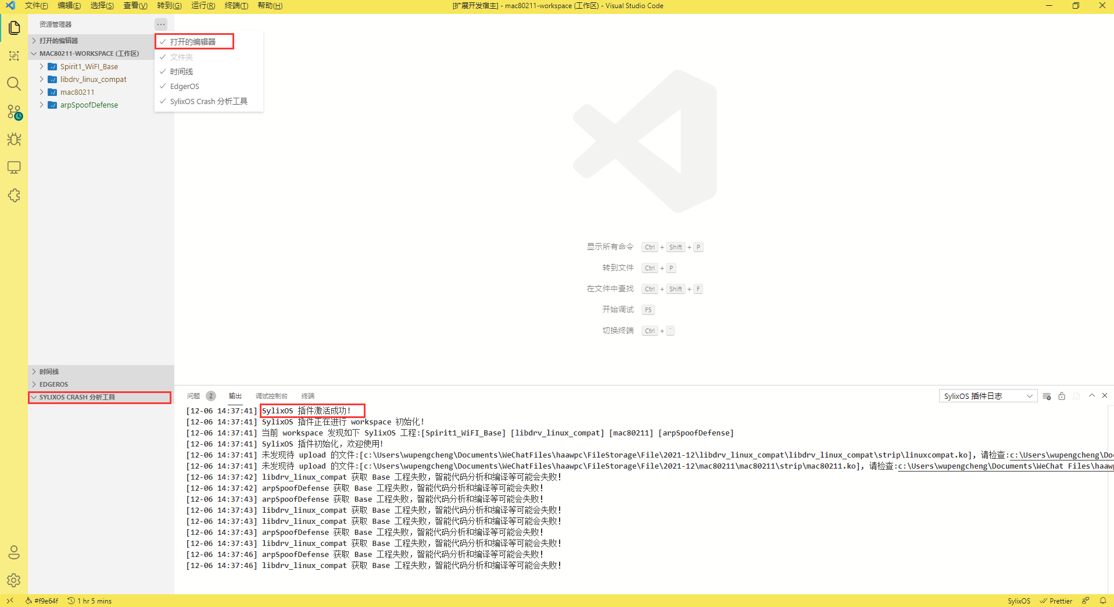
Task: Expand the 时间线 section
Action: click(101, 372)
